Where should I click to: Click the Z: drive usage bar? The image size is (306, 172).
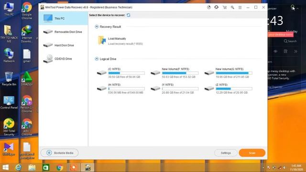click(234, 88)
